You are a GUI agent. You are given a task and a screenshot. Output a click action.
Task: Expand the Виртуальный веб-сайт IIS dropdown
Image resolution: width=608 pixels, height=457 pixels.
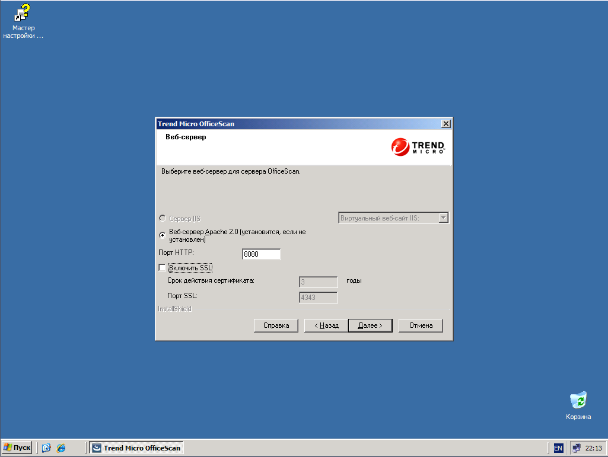[444, 218]
